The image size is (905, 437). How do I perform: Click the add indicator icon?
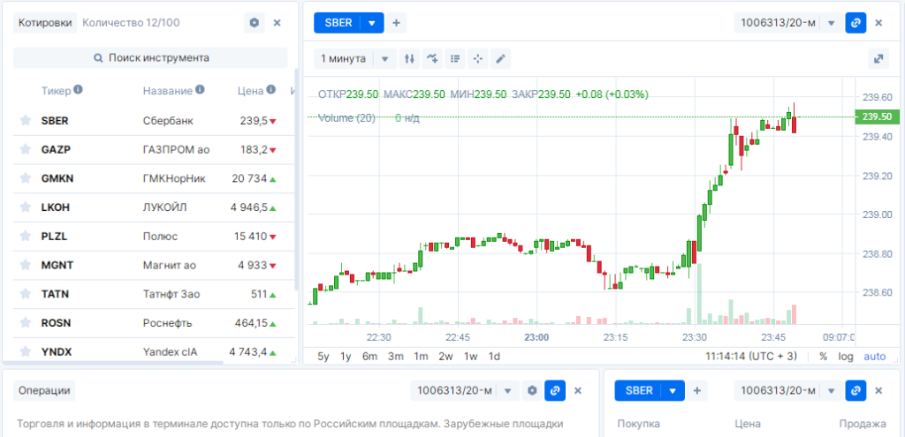coord(432,59)
